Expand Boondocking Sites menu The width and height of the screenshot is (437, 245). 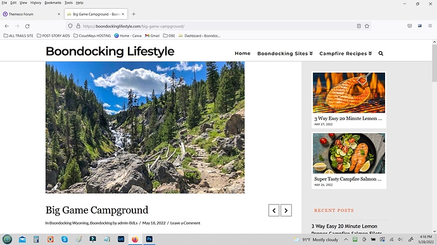[285, 53]
